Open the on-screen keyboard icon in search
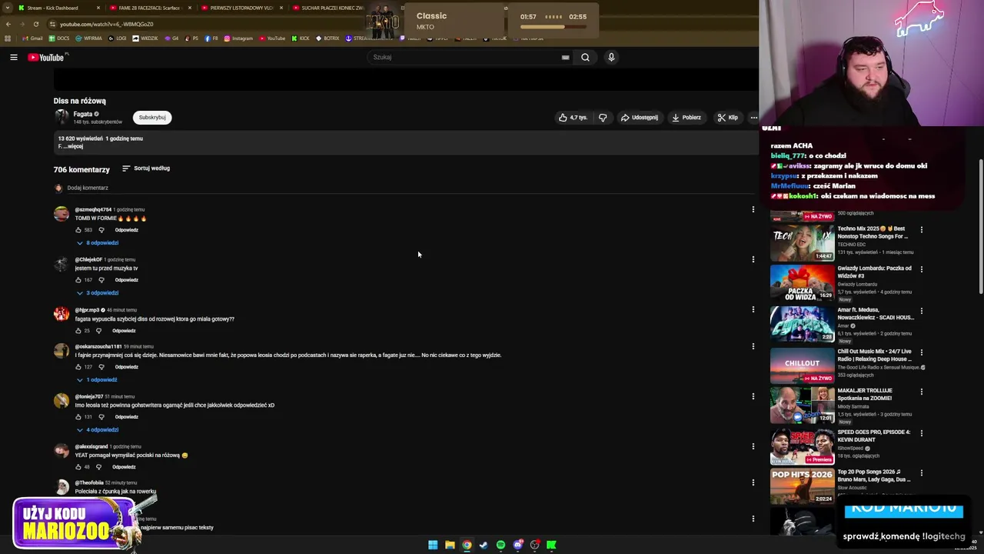Image resolution: width=984 pixels, height=554 pixels. coord(565,57)
